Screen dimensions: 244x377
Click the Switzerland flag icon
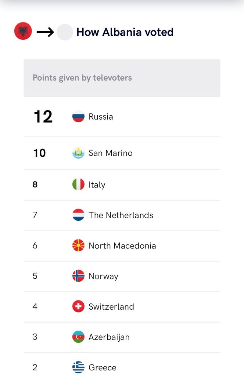coord(78,306)
